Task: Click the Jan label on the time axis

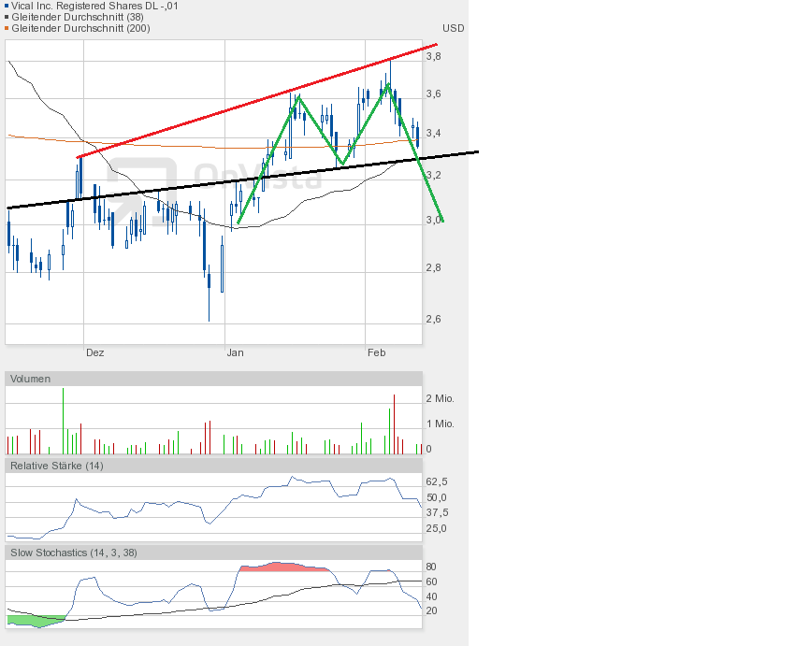Action: tap(235, 352)
